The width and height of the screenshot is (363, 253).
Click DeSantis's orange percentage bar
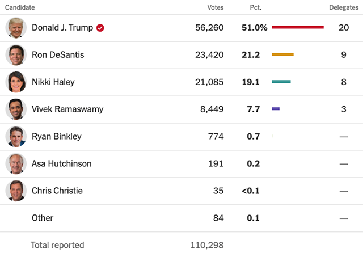[282, 54]
